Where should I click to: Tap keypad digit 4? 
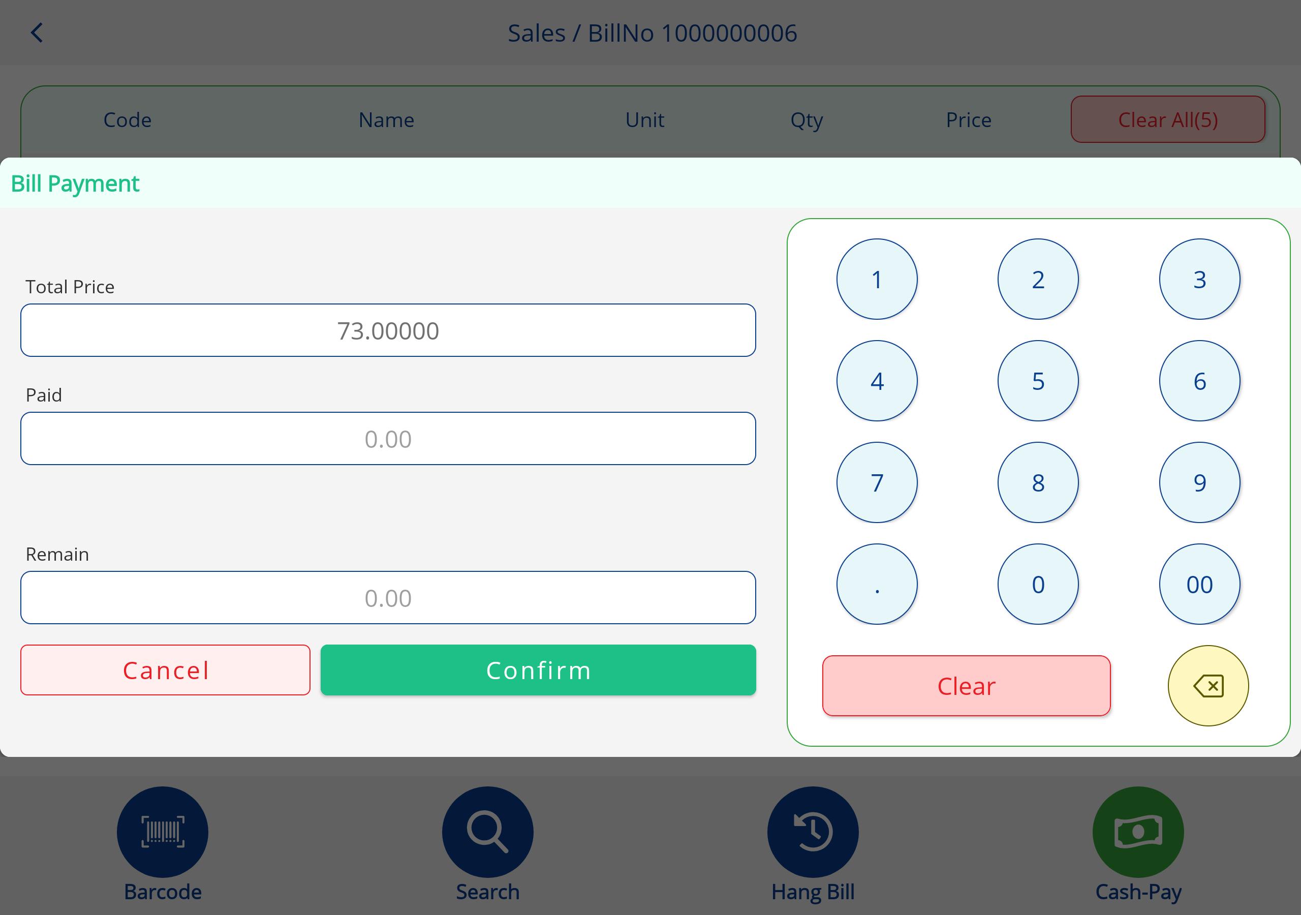(877, 380)
